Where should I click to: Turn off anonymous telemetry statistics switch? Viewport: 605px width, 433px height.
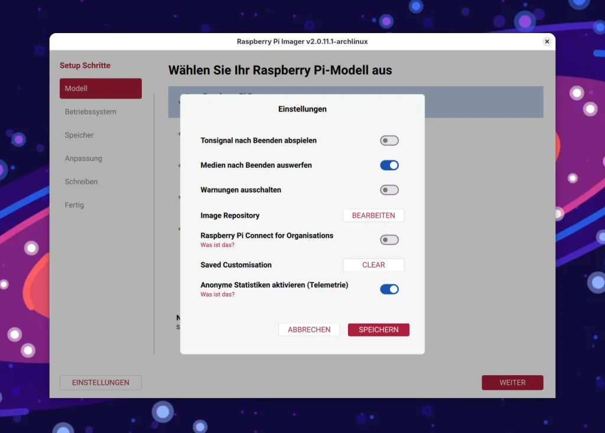389,289
